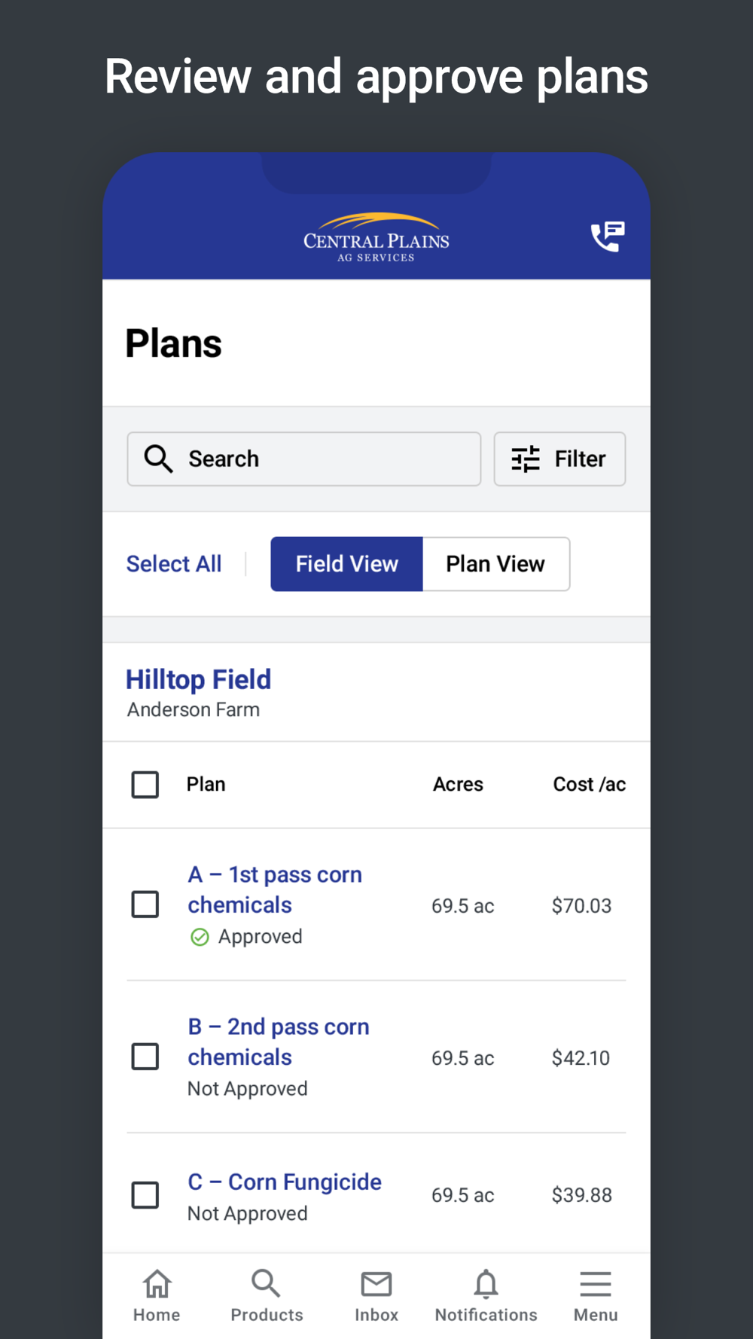The width and height of the screenshot is (753, 1339).
Task: Check the C – Corn Fungicide checkbox
Action: [x=145, y=1194]
